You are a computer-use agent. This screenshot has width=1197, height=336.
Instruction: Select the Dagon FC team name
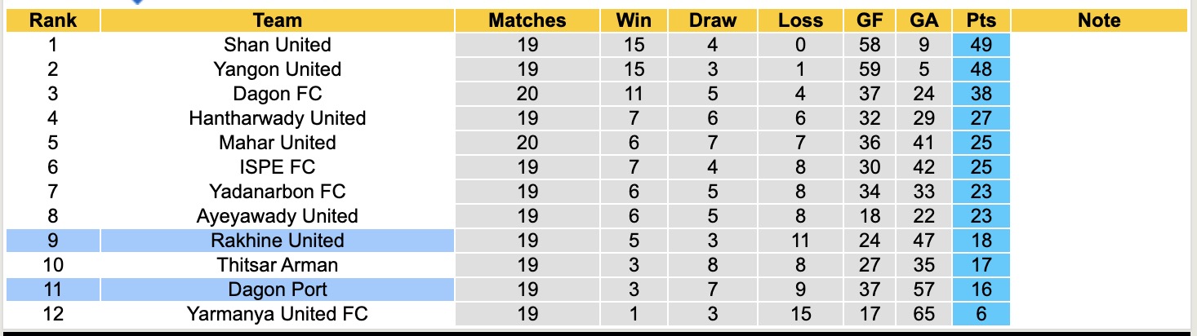(x=278, y=94)
